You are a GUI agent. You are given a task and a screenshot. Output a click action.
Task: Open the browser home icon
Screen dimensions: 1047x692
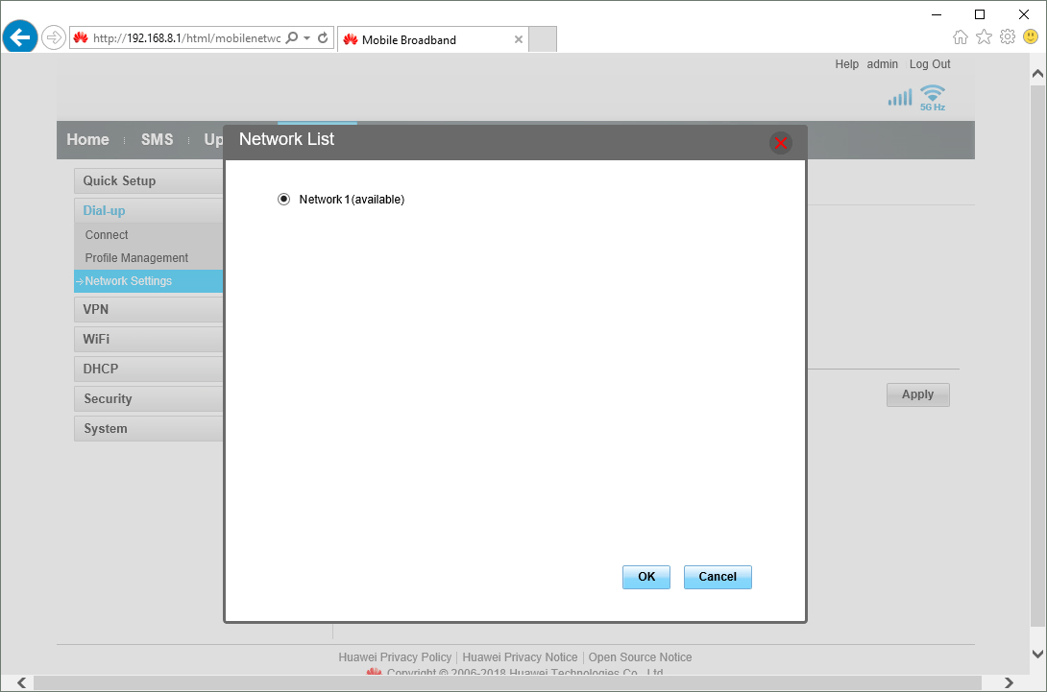click(x=961, y=36)
